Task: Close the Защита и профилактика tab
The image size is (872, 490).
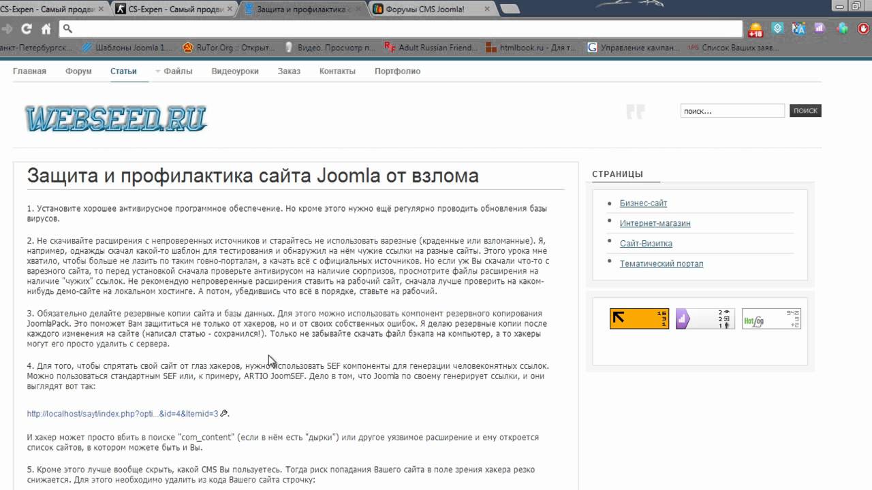Action: 360,10
